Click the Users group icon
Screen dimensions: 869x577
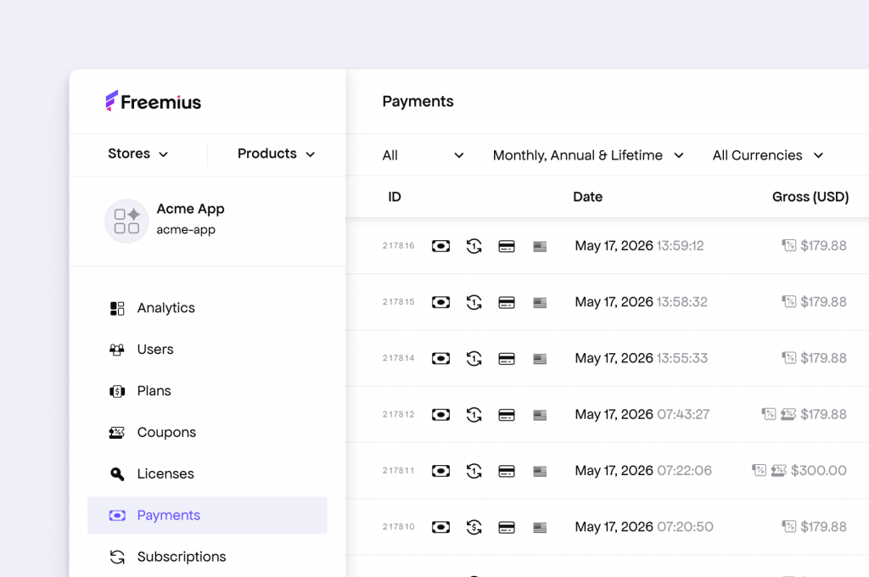pos(117,350)
